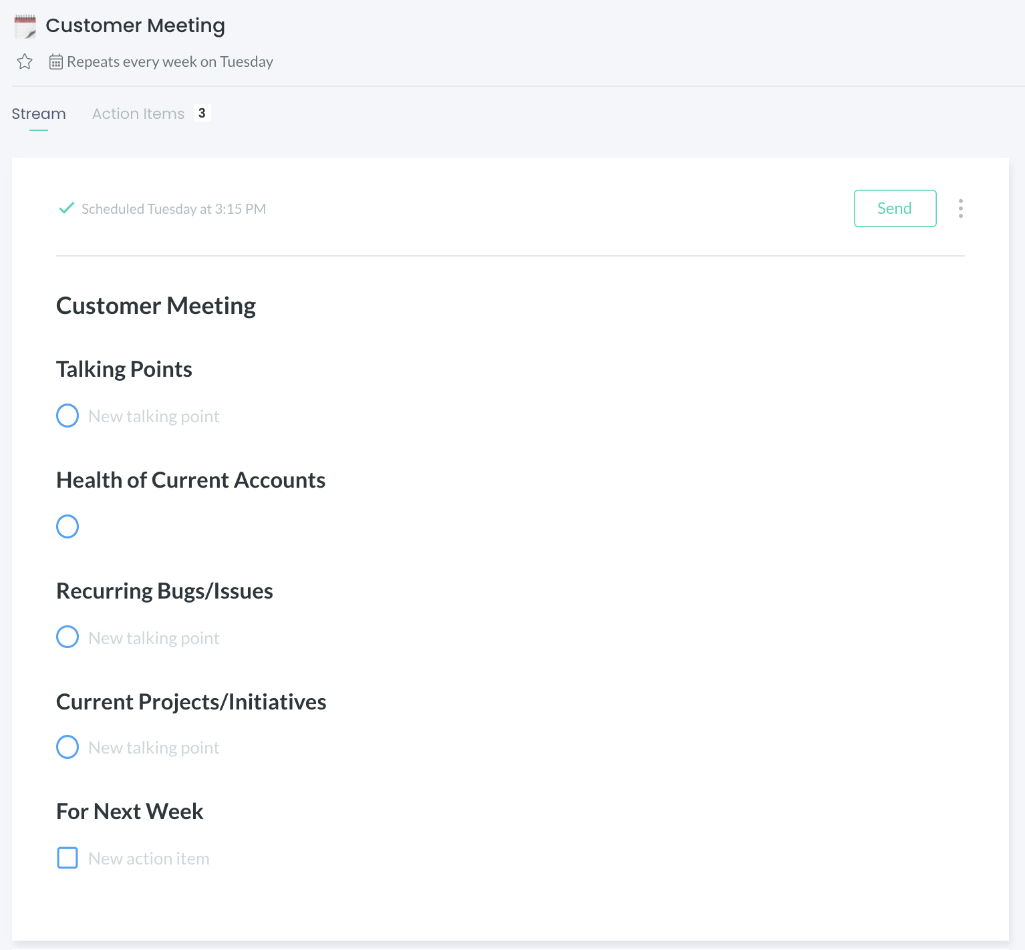Click New talking point under Current Projects/Initiatives

click(154, 748)
